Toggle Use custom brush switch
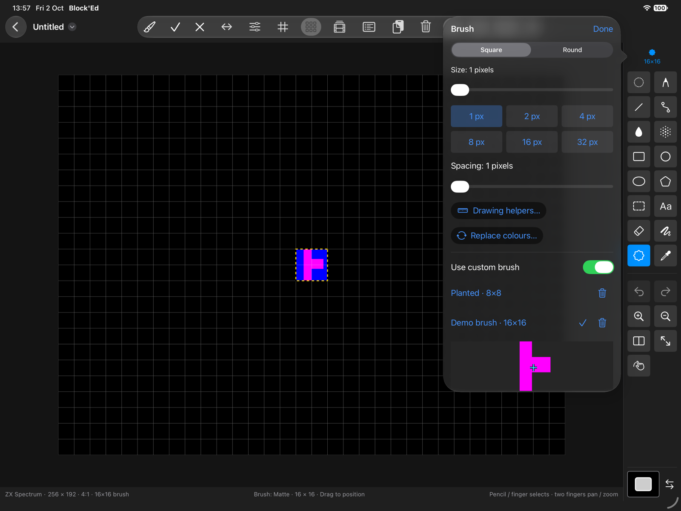Image resolution: width=681 pixels, height=511 pixels. pos(598,267)
